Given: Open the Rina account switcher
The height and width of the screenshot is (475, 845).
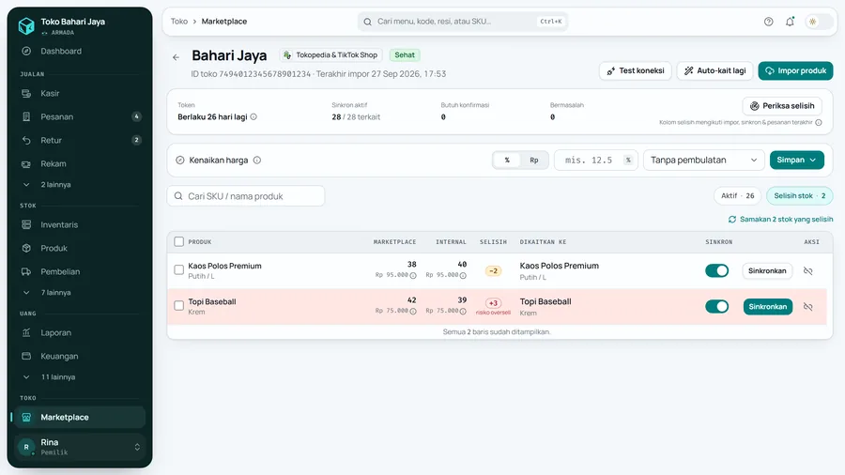Looking at the screenshot, I should pos(80,447).
